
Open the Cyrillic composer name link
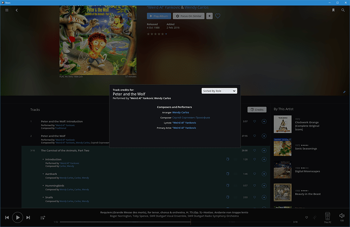coord(191,118)
